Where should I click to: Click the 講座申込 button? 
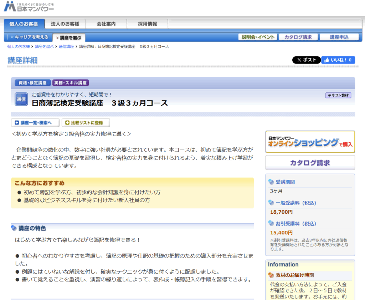click(x=339, y=37)
